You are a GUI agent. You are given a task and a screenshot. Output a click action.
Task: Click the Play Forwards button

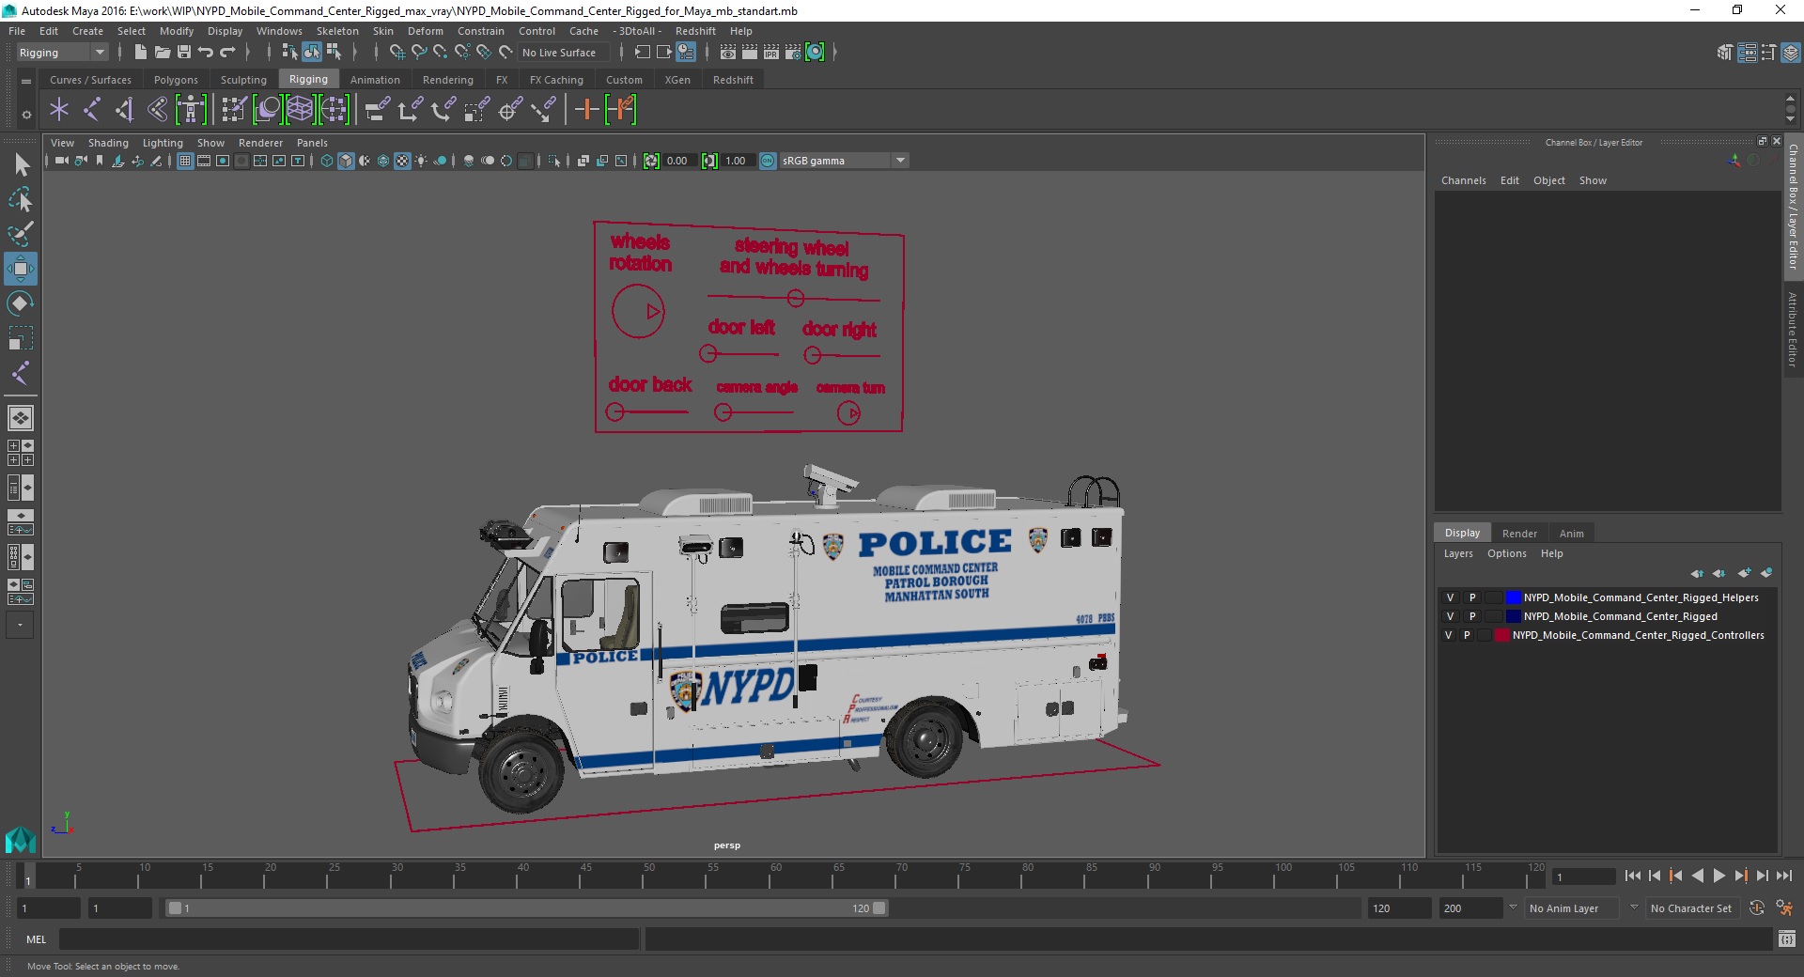pyautogui.click(x=1718, y=876)
